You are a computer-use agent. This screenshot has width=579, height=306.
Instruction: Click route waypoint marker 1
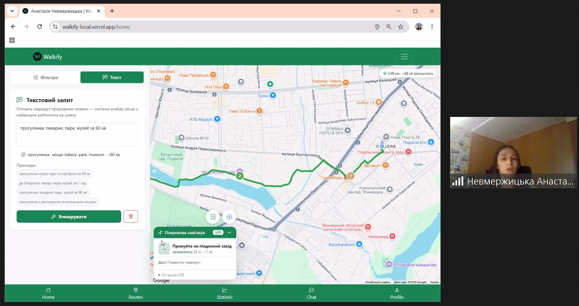pos(350,176)
